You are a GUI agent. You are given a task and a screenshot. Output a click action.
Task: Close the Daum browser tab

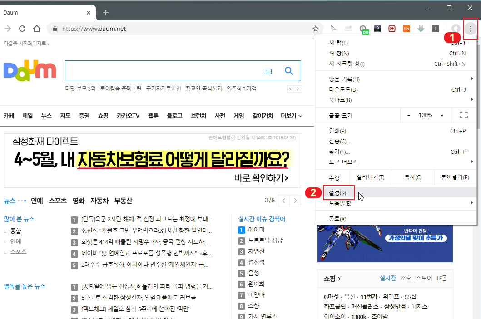pos(89,13)
